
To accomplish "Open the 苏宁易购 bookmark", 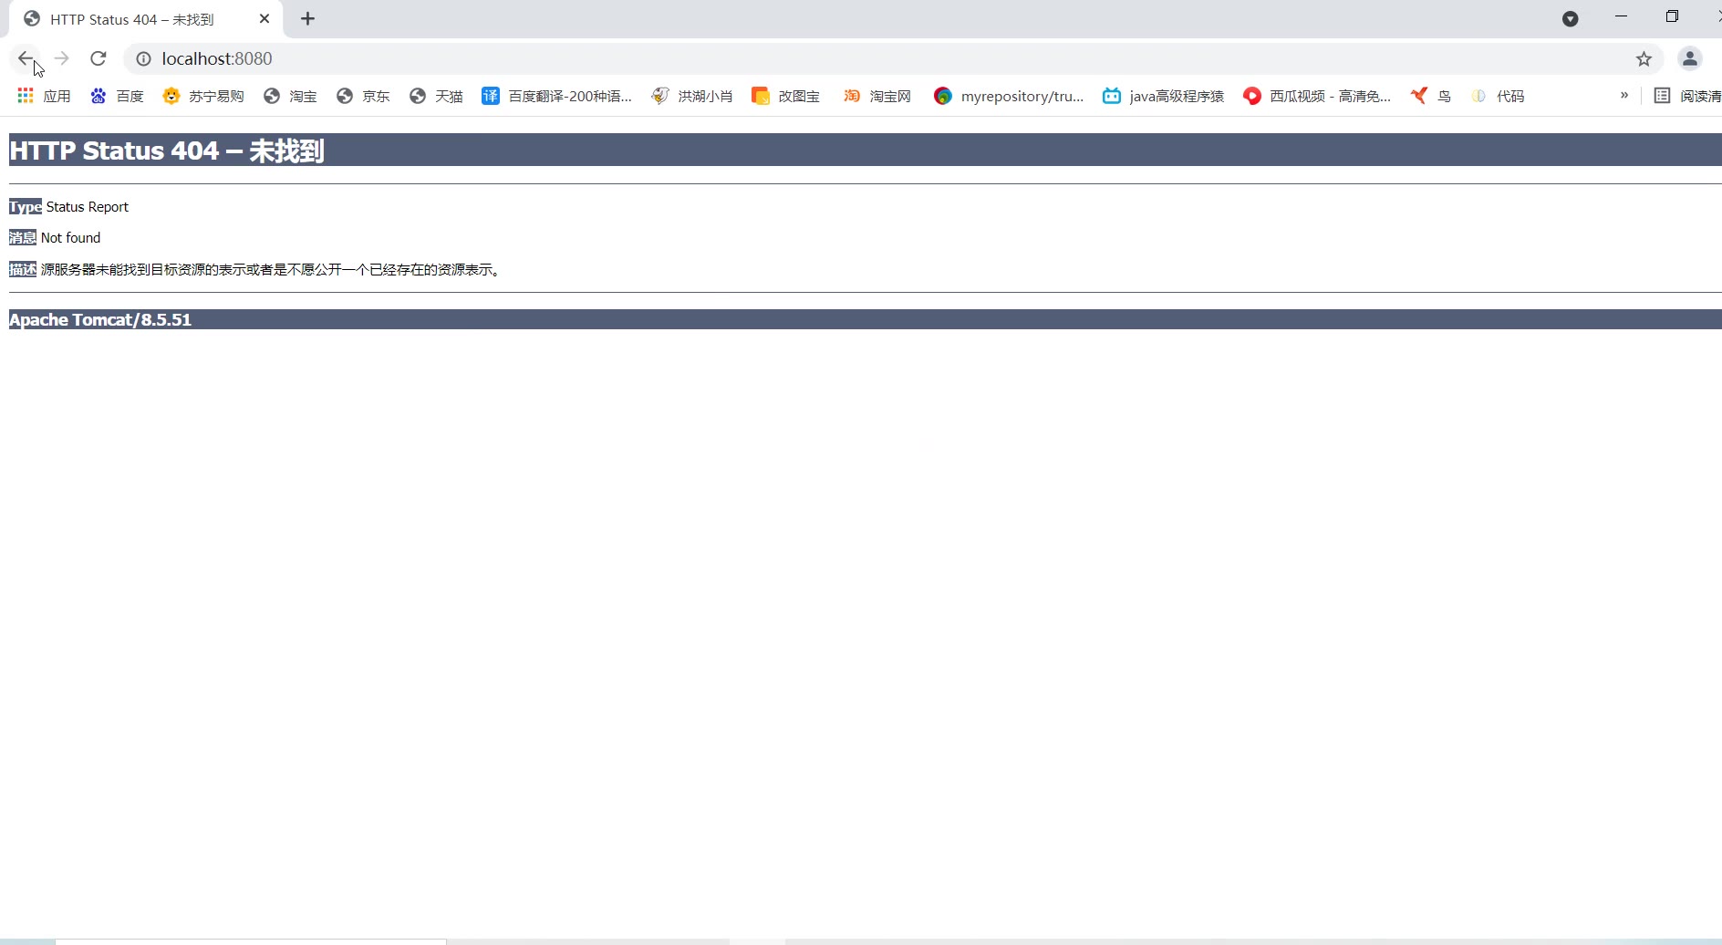I will (203, 96).
